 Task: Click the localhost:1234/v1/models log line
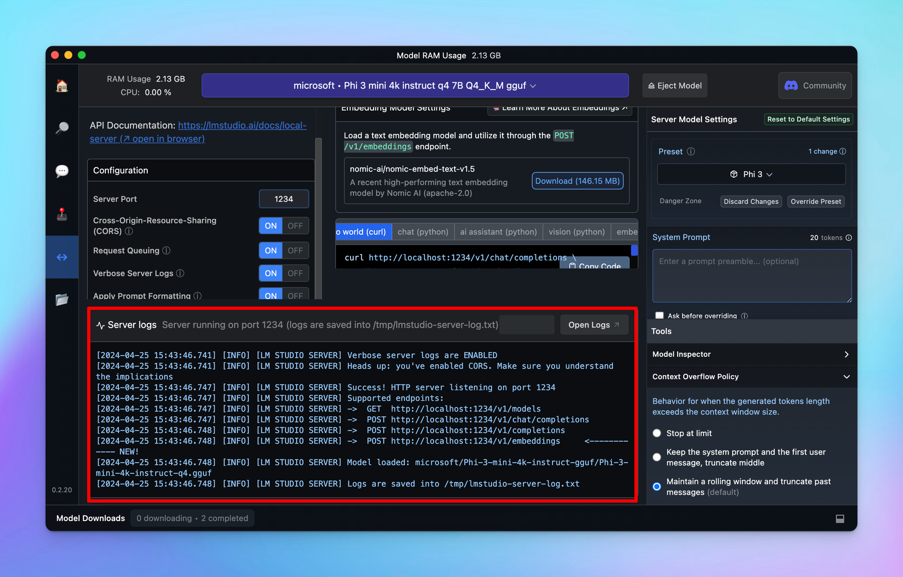[318, 409]
